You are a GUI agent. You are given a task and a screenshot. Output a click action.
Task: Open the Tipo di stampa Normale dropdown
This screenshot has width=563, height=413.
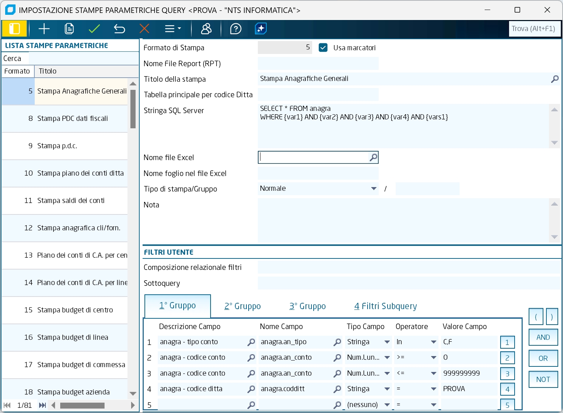373,189
